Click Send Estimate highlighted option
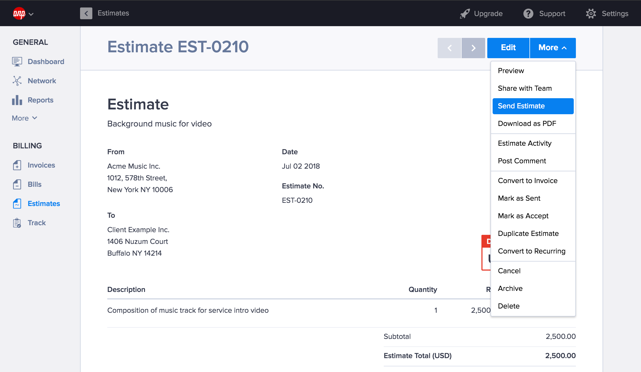The image size is (641, 372). coord(533,105)
